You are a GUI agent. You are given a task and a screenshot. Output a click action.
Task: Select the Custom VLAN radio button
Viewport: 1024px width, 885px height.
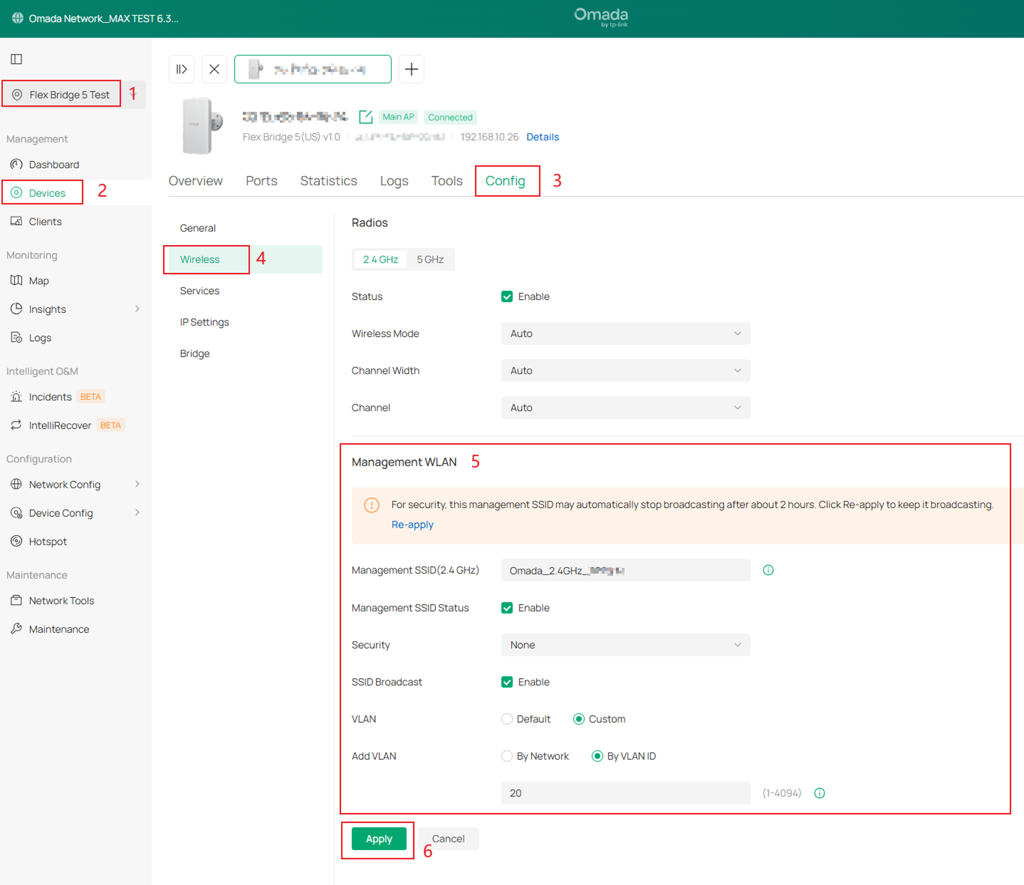[x=579, y=719]
